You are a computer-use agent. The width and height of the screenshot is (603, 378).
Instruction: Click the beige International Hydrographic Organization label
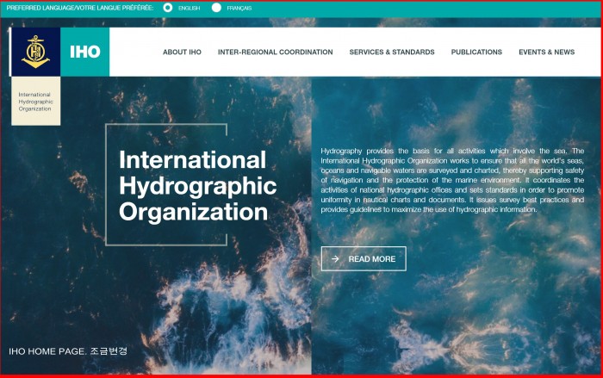tap(36, 101)
